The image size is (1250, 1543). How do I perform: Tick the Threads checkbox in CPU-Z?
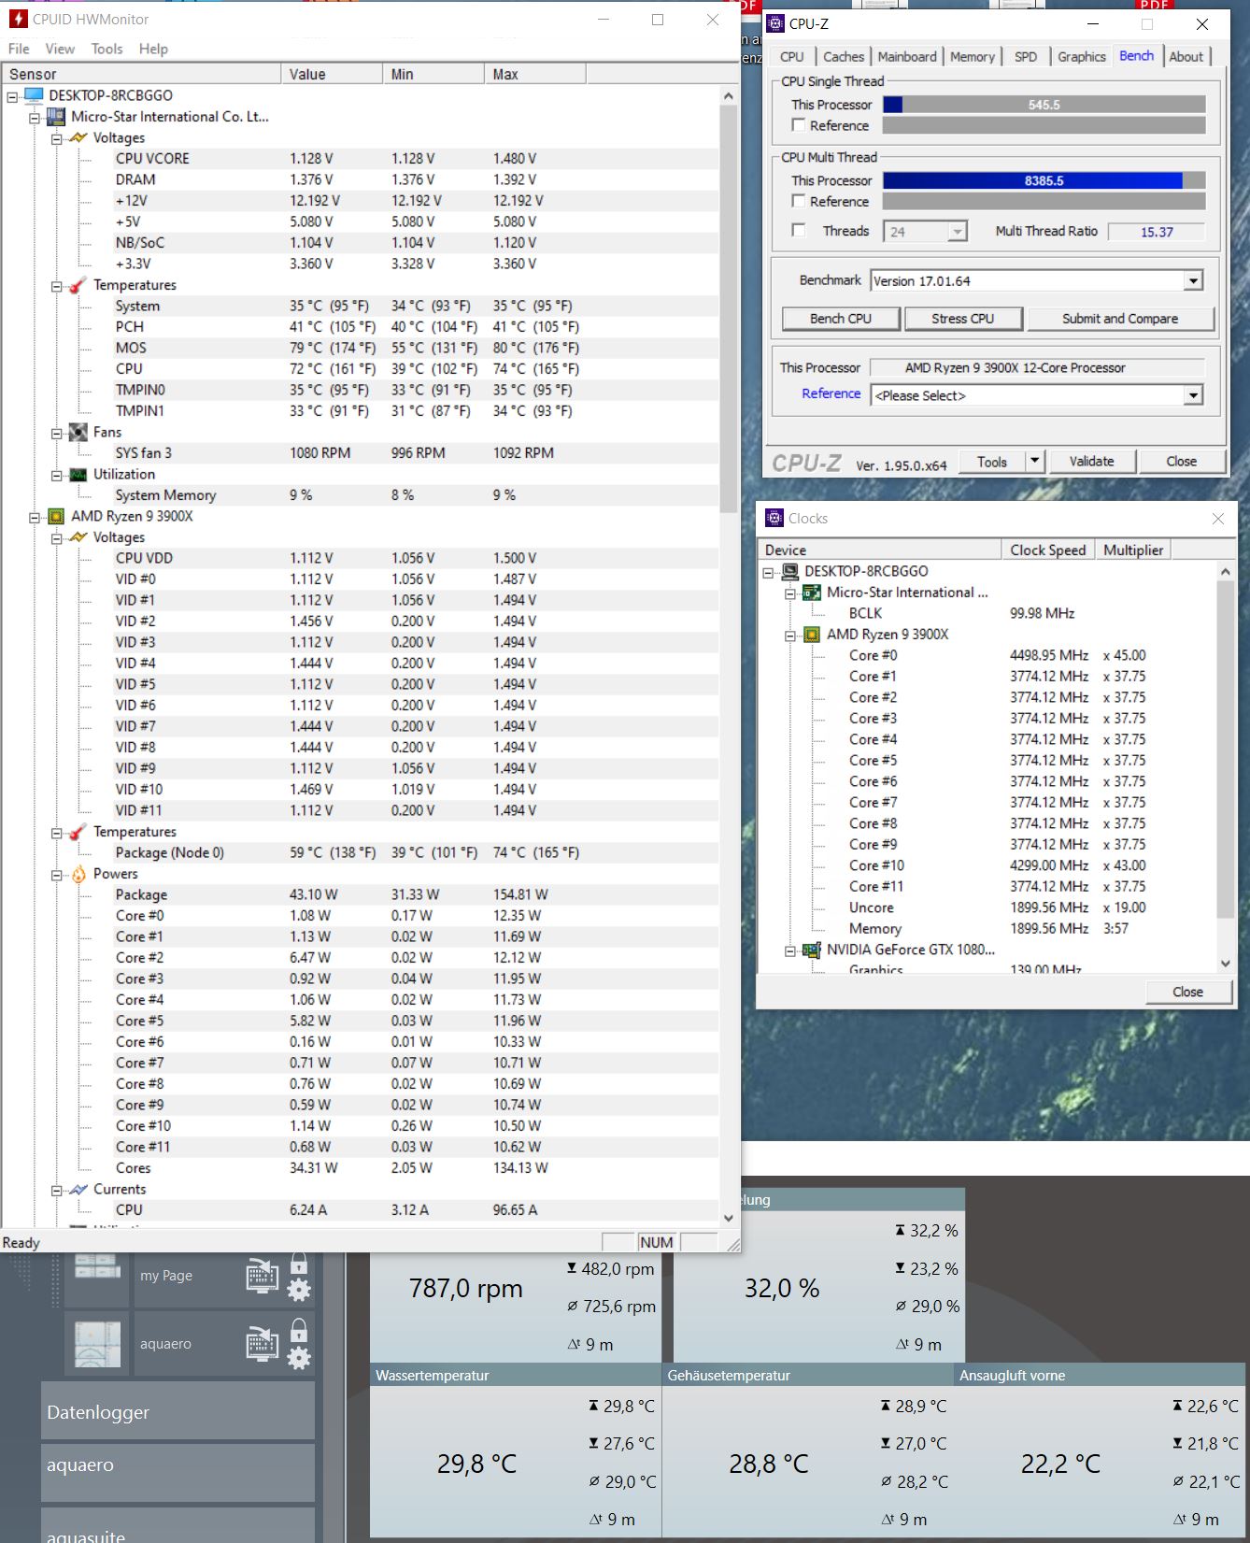point(799,230)
